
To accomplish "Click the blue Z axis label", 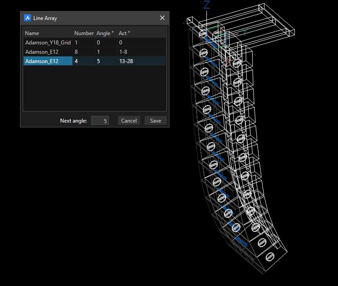I will click(206, 5).
